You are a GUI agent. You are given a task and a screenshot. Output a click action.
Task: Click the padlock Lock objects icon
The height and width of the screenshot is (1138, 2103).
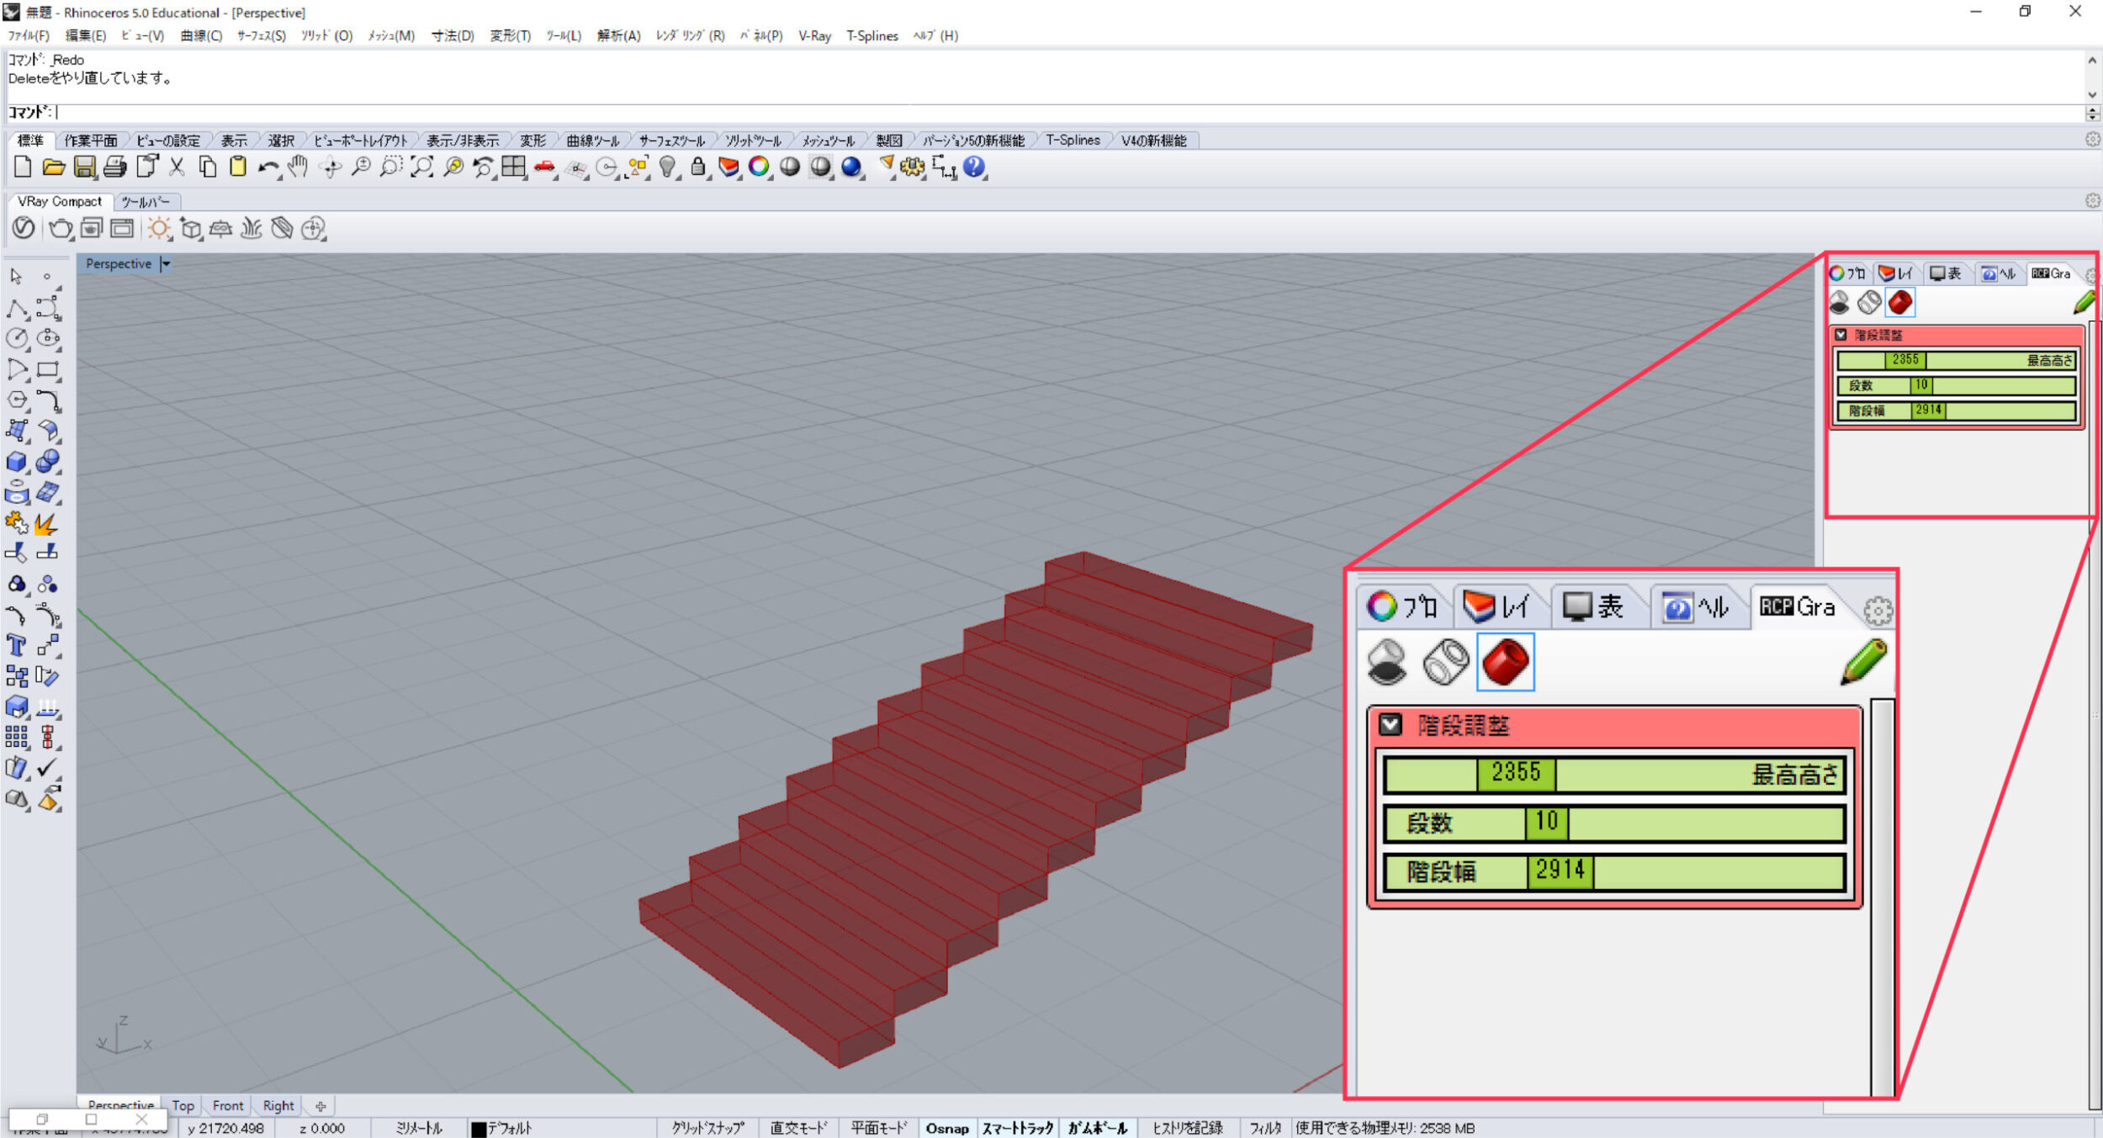697,167
